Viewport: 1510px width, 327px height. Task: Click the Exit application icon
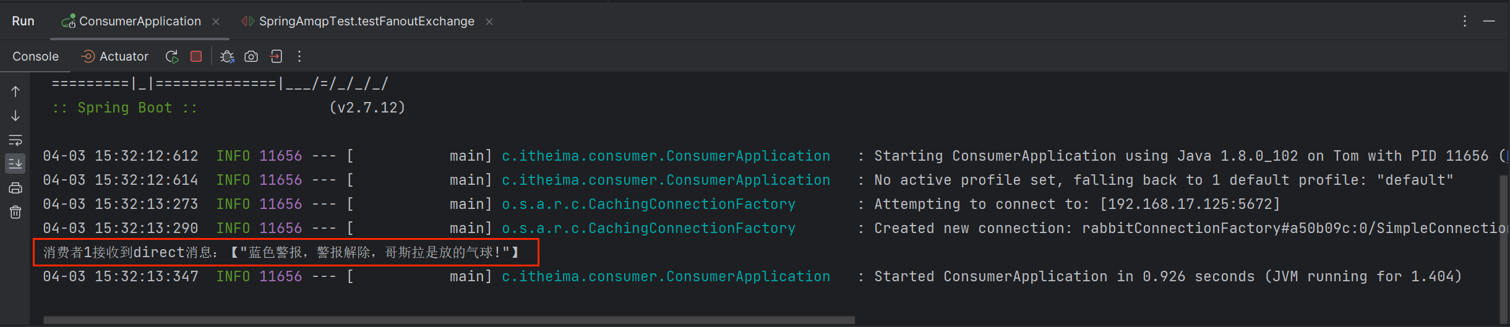(x=276, y=57)
